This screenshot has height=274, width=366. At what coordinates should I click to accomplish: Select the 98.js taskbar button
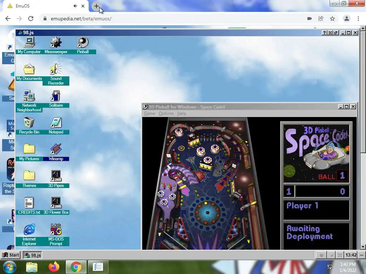pos(33,255)
